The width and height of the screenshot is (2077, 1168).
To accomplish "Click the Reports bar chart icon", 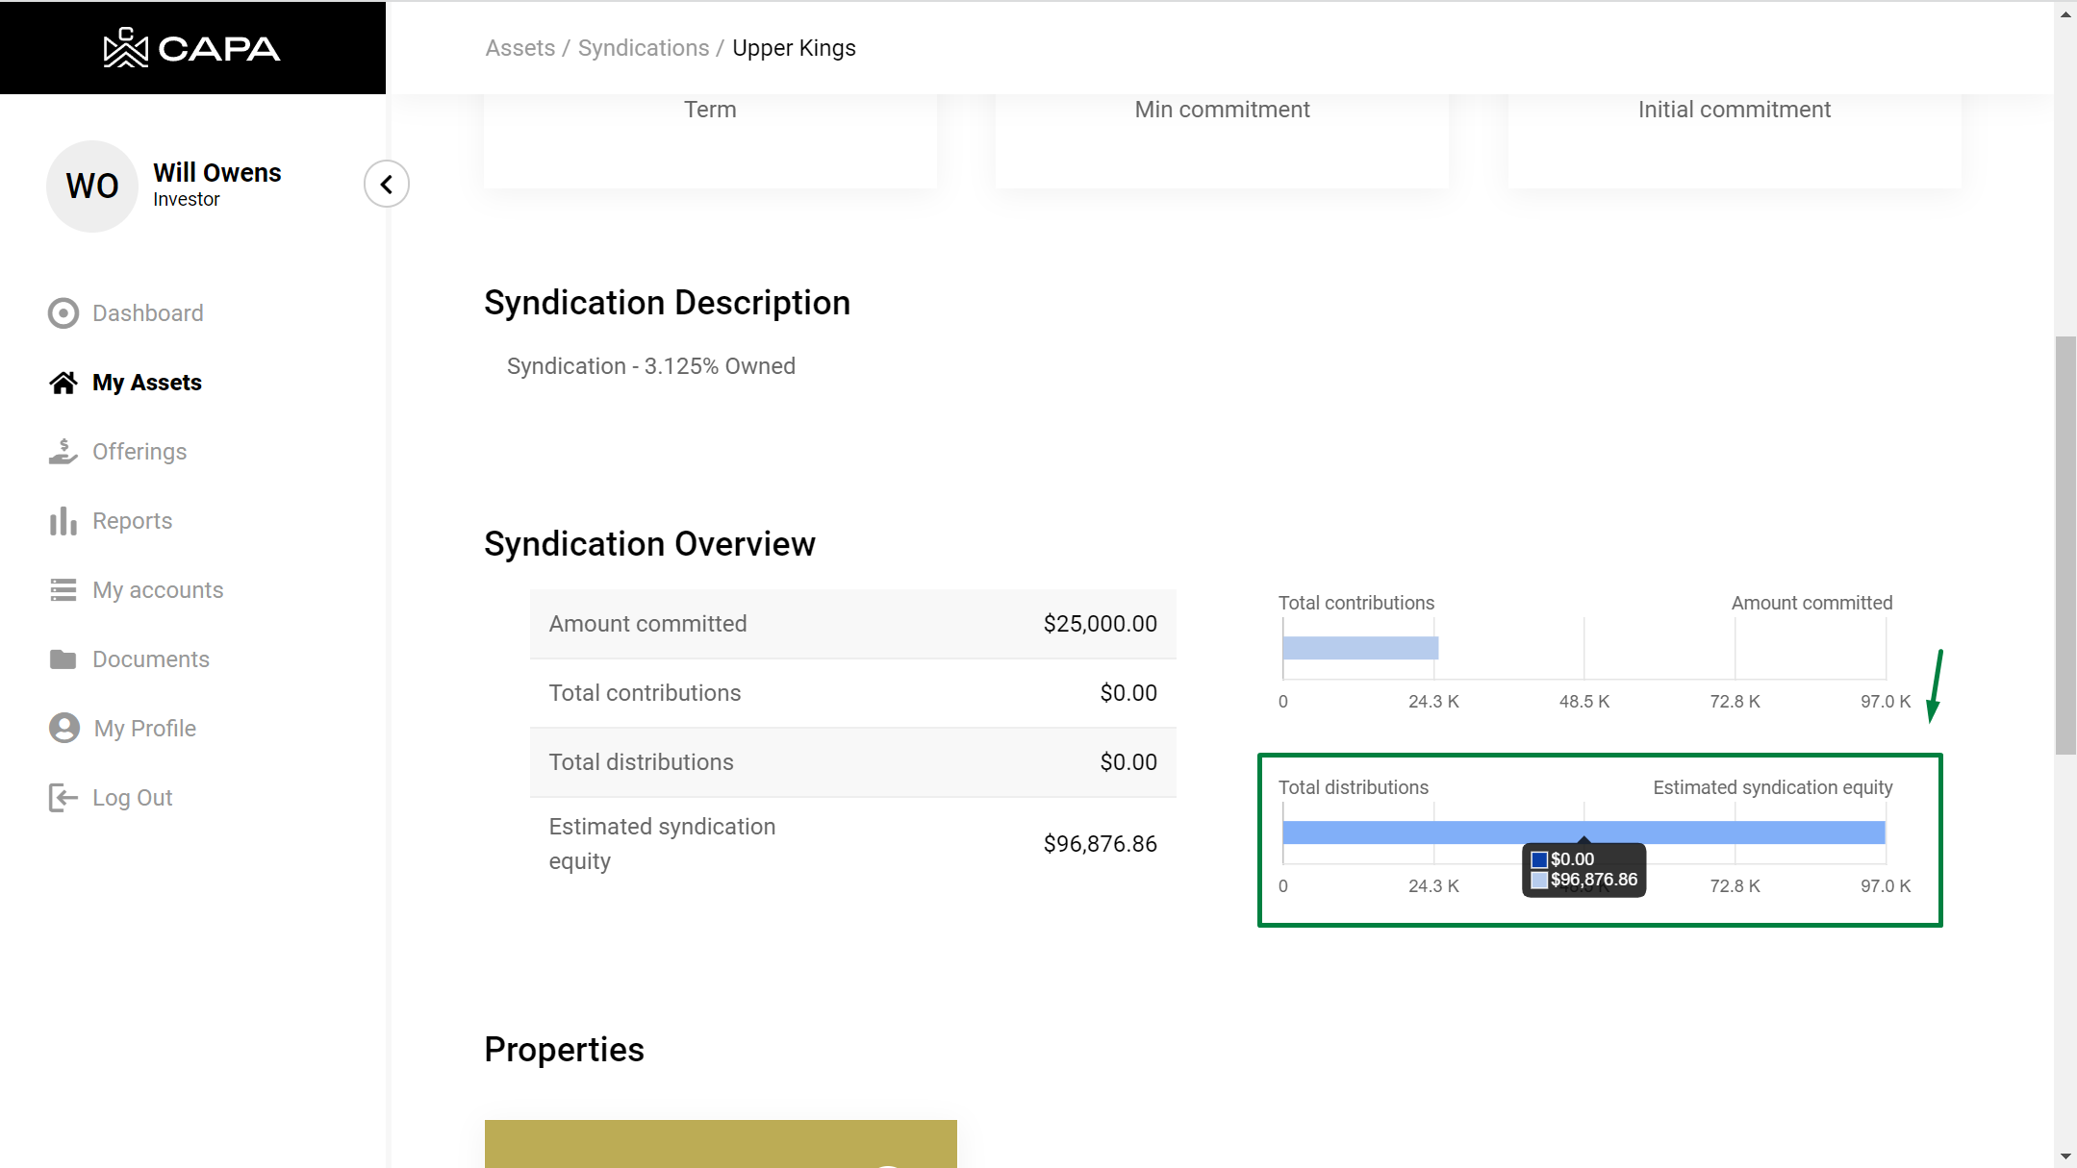I will 63,521.
